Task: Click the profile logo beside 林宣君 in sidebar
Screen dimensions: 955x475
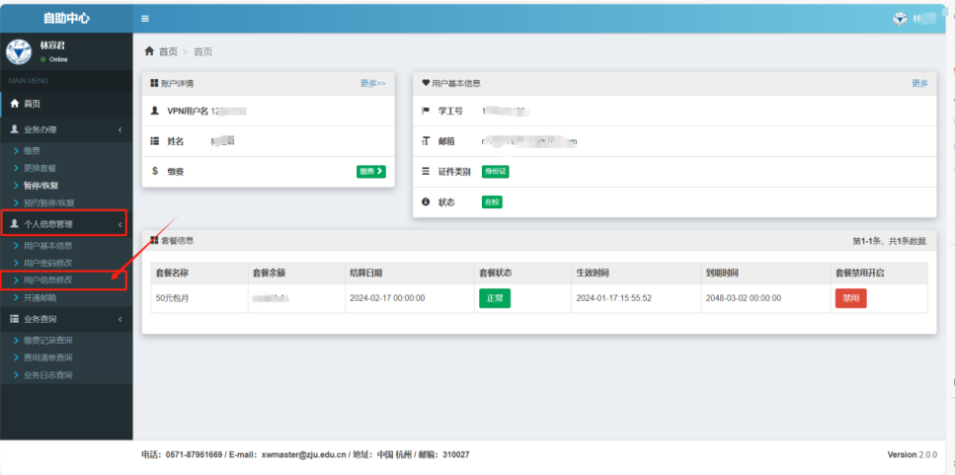Action: [x=19, y=51]
